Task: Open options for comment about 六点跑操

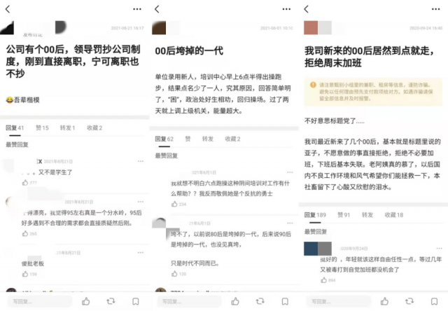Action: [x=290, y=172]
